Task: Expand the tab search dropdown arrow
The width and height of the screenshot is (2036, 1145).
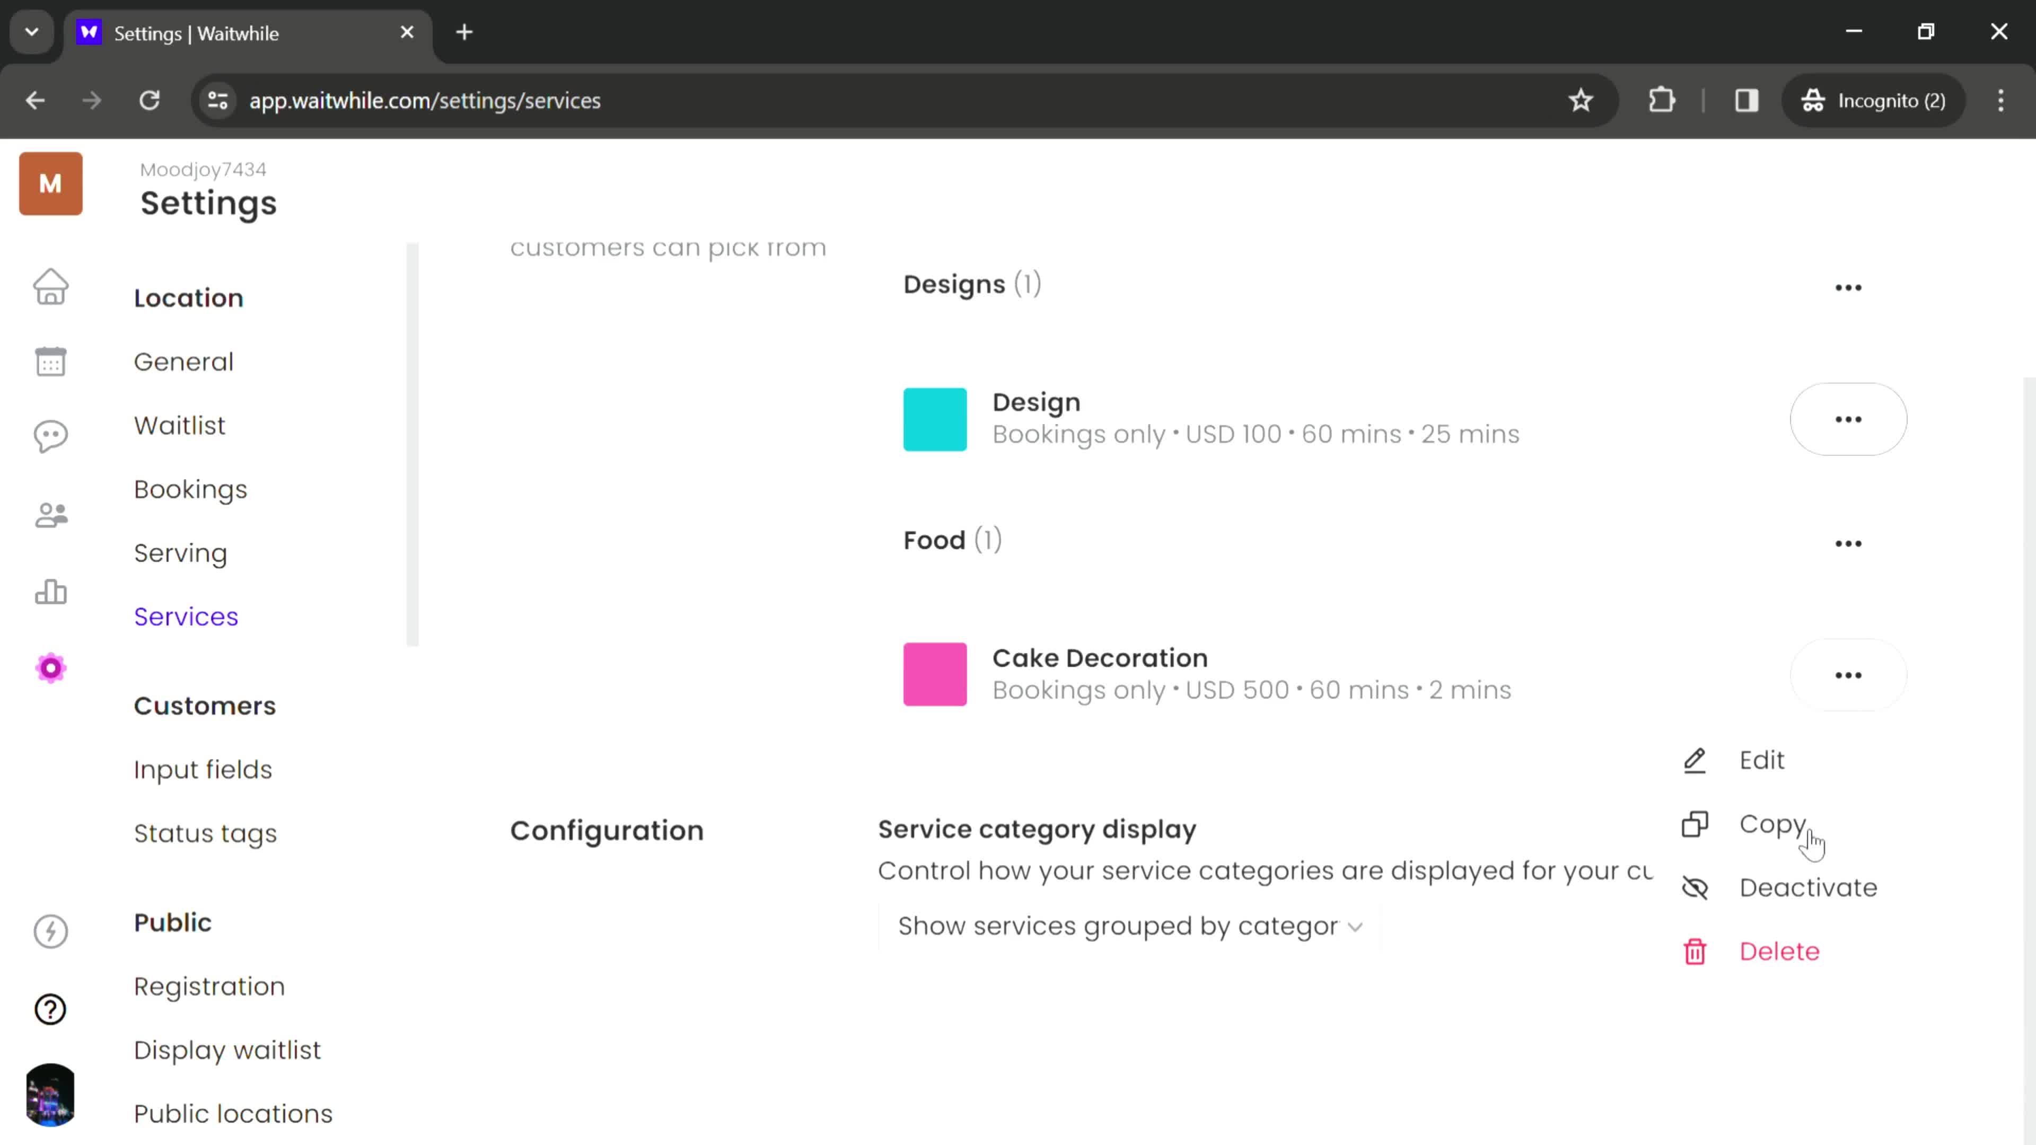Action: coord(32,32)
